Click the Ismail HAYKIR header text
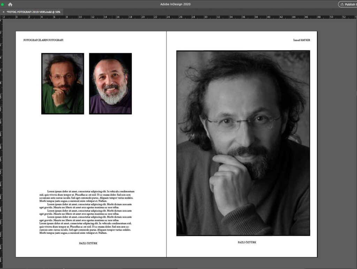 pyautogui.click(x=302, y=40)
